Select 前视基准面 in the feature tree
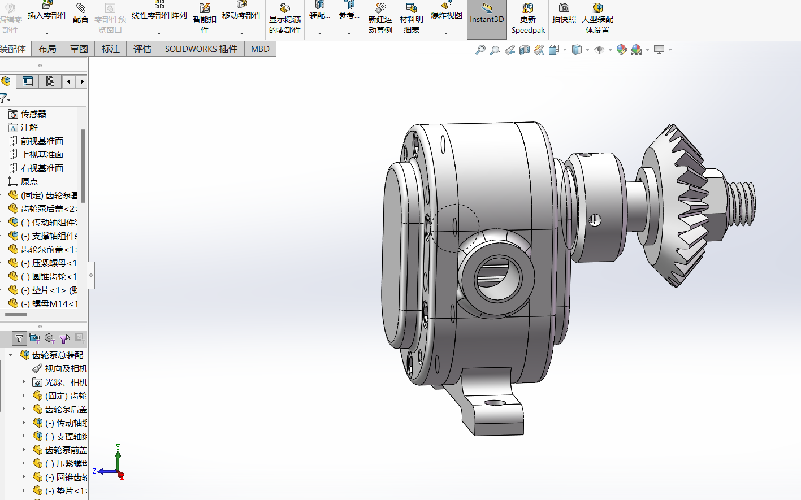 42,141
